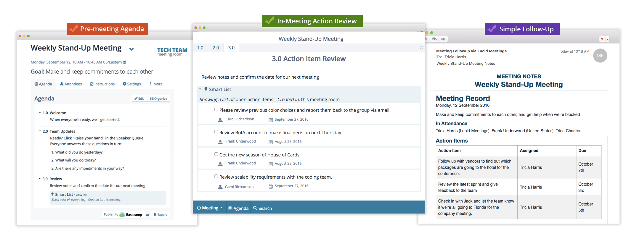
Task: Click the Organize agenda button
Action: (x=159, y=98)
